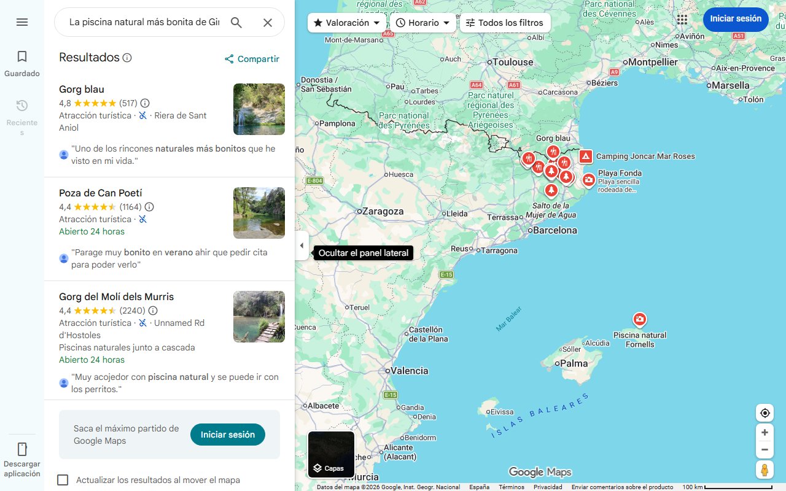Open Todos los filtros
The image size is (786, 491).
pyautogui.click(x=505, y=22)
